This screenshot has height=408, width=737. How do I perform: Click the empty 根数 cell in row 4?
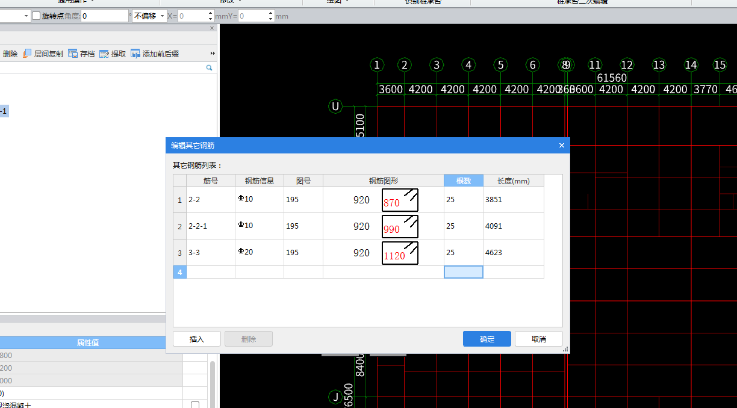click(x=464, y=272)
